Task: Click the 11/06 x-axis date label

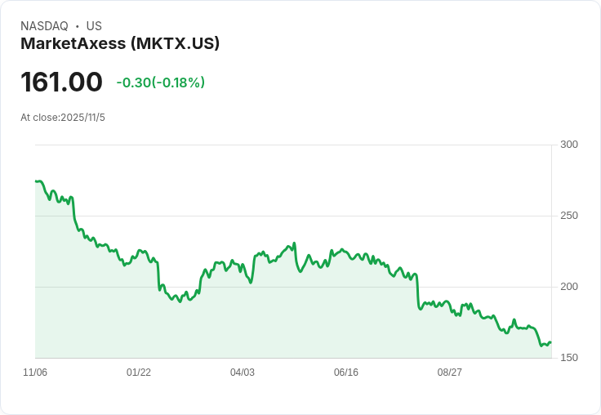Action: 35,372
